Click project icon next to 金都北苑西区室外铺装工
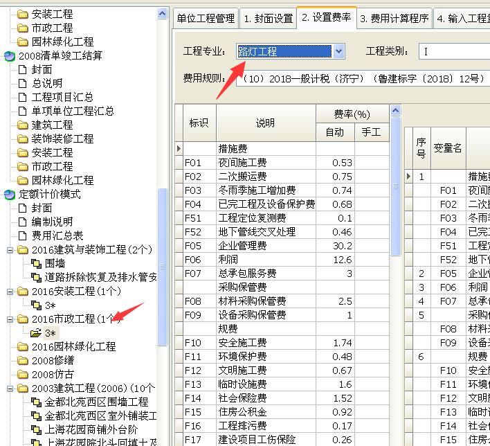The height and width of the screenshot is (446, 490). [x=36, y=416]
